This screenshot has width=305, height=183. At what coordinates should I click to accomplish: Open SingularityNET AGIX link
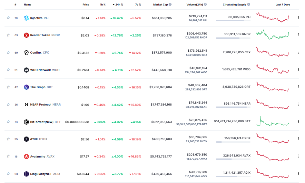coord(45,174)
